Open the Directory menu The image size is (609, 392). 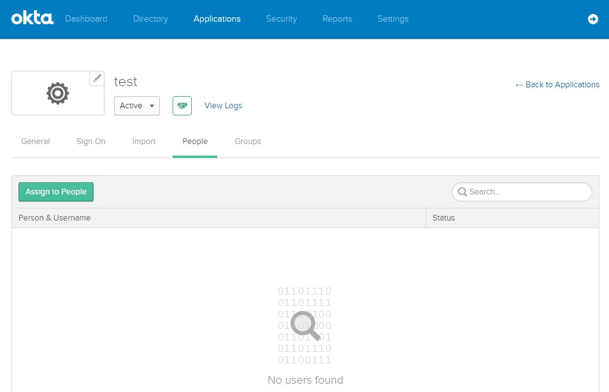tap(151, 18)
